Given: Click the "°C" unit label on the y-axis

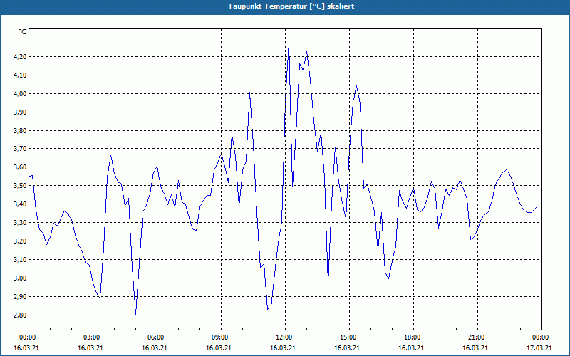Looking at the screenshot, I should pos(22,32).
